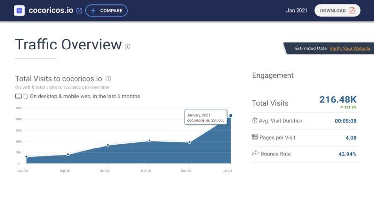Click the Verify Your Website link
This screenshot has height=198, width=374.
coord(350,49)
